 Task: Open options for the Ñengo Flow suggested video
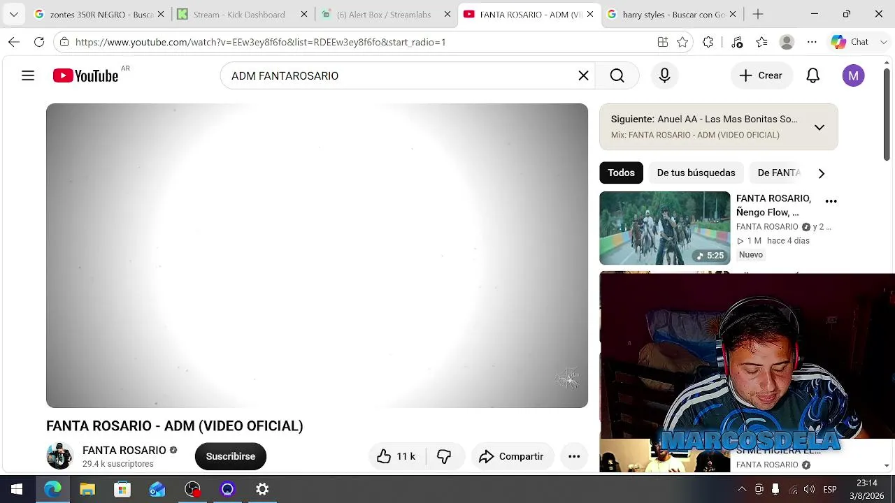[831, 201]
